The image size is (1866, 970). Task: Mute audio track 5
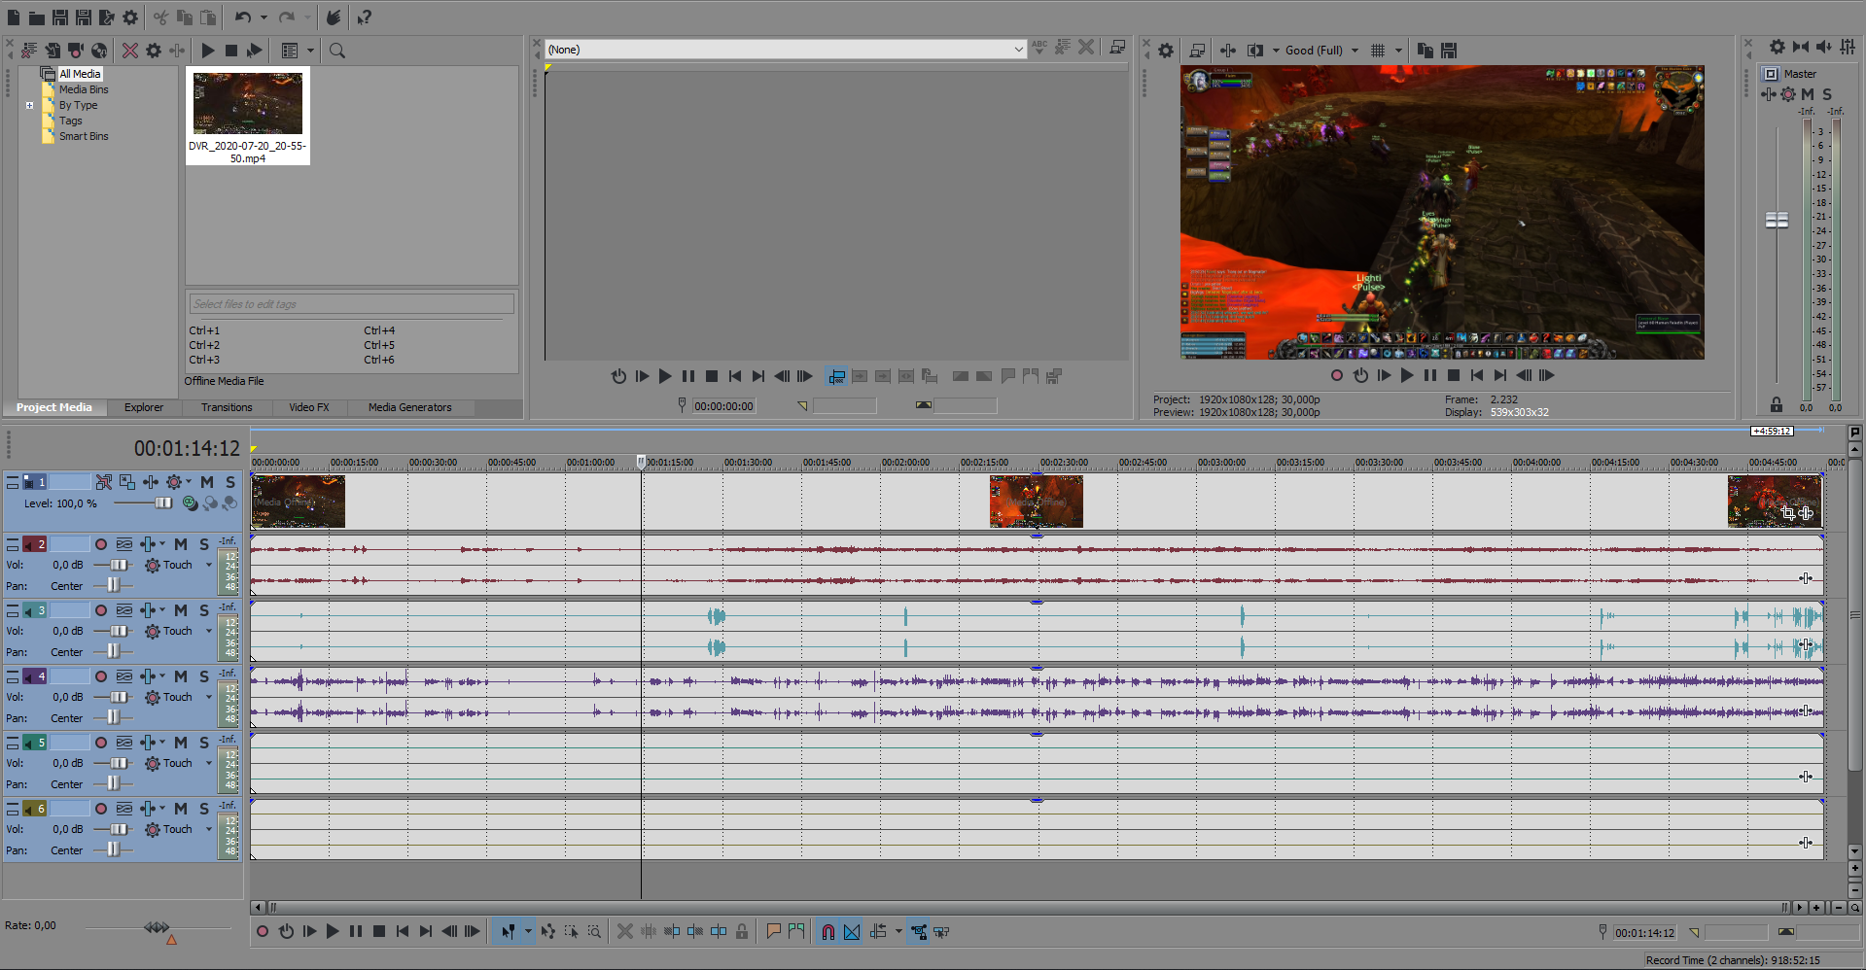coord(181,743)
